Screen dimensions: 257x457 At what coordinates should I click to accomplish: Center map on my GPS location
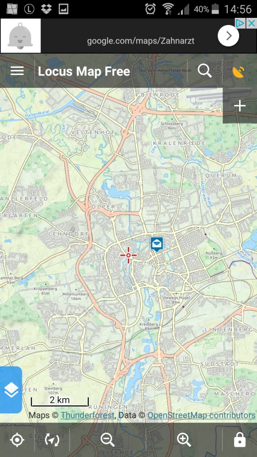click(x=17, y=440)
